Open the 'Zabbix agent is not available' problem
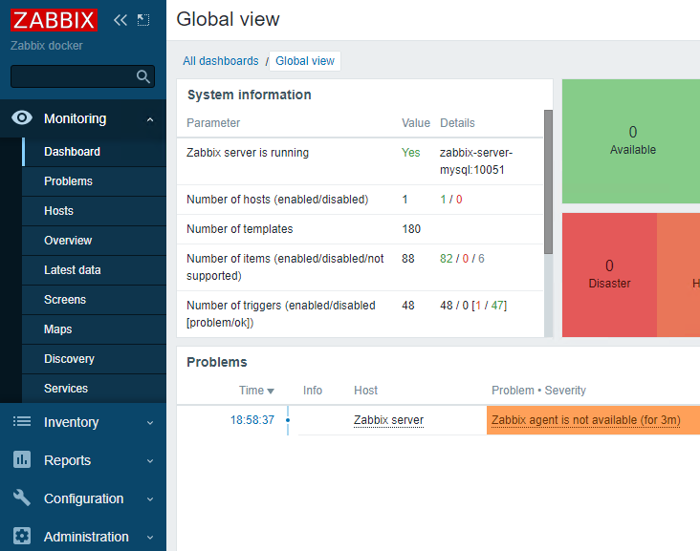 pos(585,420)
